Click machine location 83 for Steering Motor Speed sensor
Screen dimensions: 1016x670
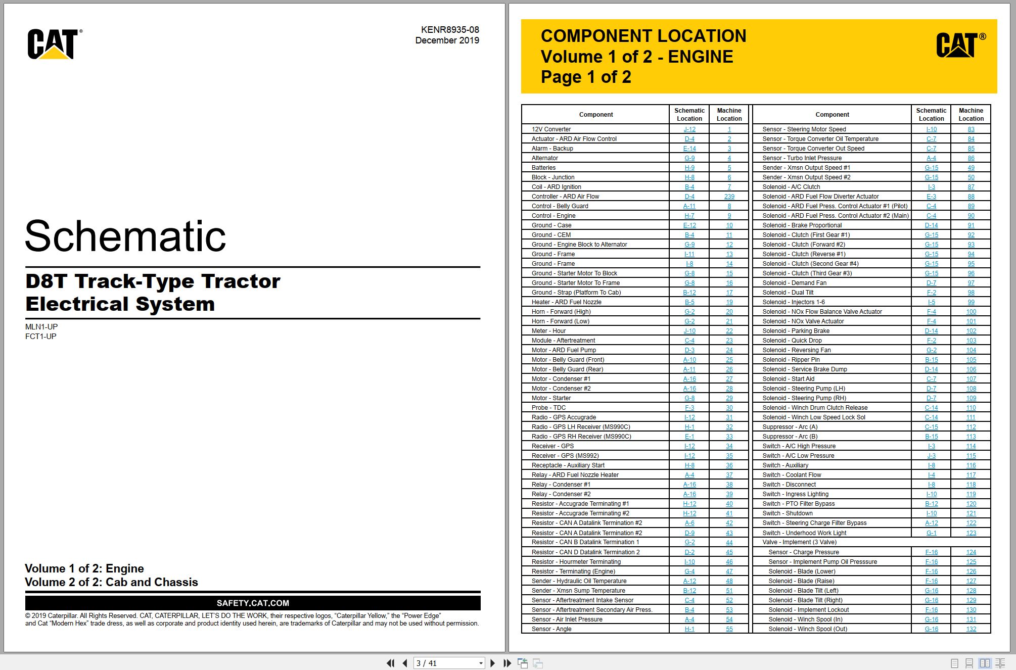point(971,129)
